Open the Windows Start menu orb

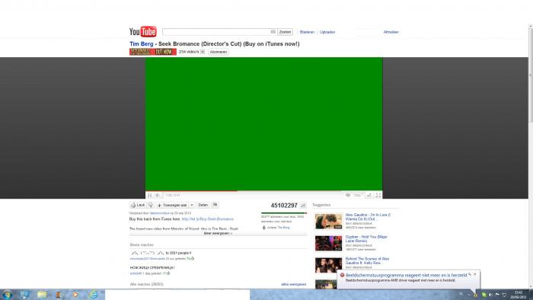[x=7, y=295]
